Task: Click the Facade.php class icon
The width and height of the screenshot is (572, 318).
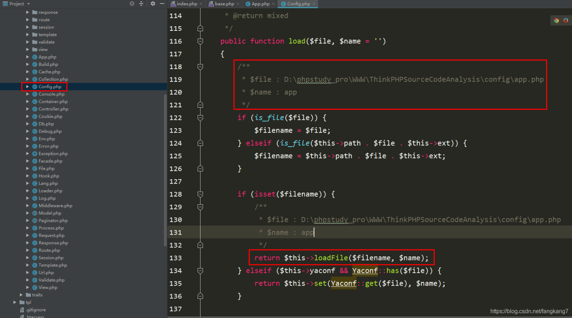Action: coord(35,161)
